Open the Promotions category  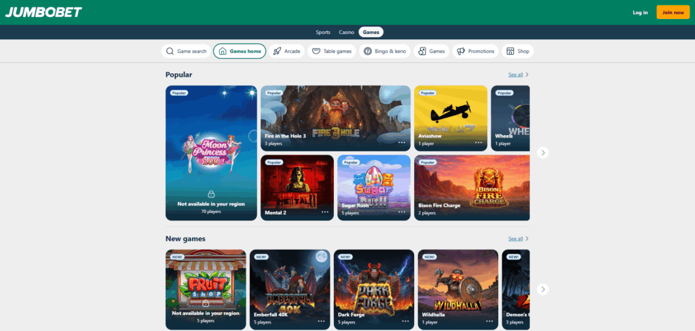(476, 52)
